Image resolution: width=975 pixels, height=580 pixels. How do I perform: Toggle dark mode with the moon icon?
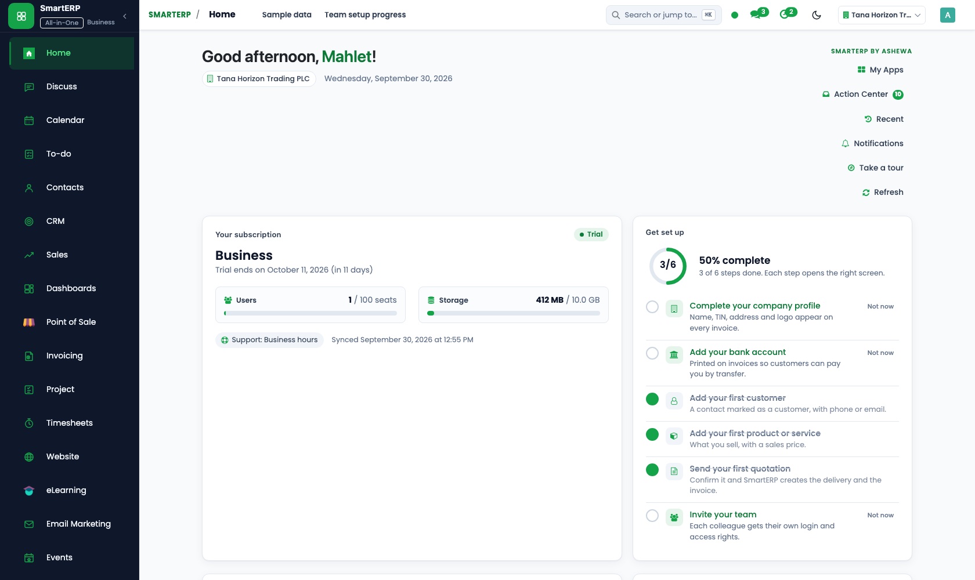tap(817, 15)
